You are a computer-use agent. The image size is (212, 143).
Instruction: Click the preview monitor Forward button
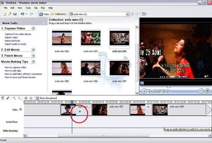point(167,91)
